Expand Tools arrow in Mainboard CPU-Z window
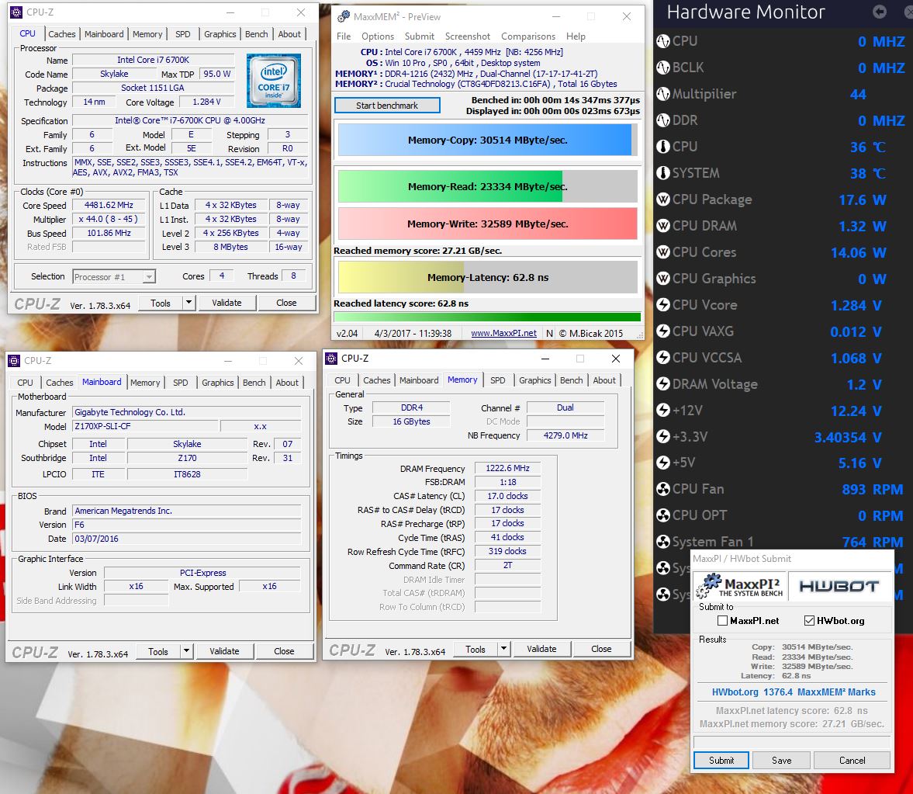 (x=186, y=651)
